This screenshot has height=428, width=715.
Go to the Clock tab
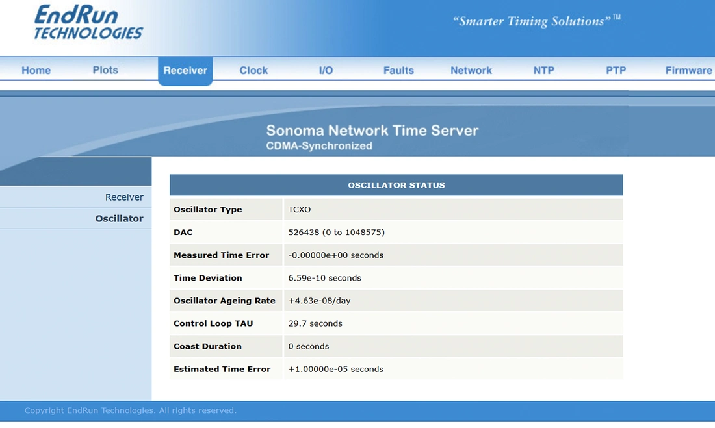point(253,70)
